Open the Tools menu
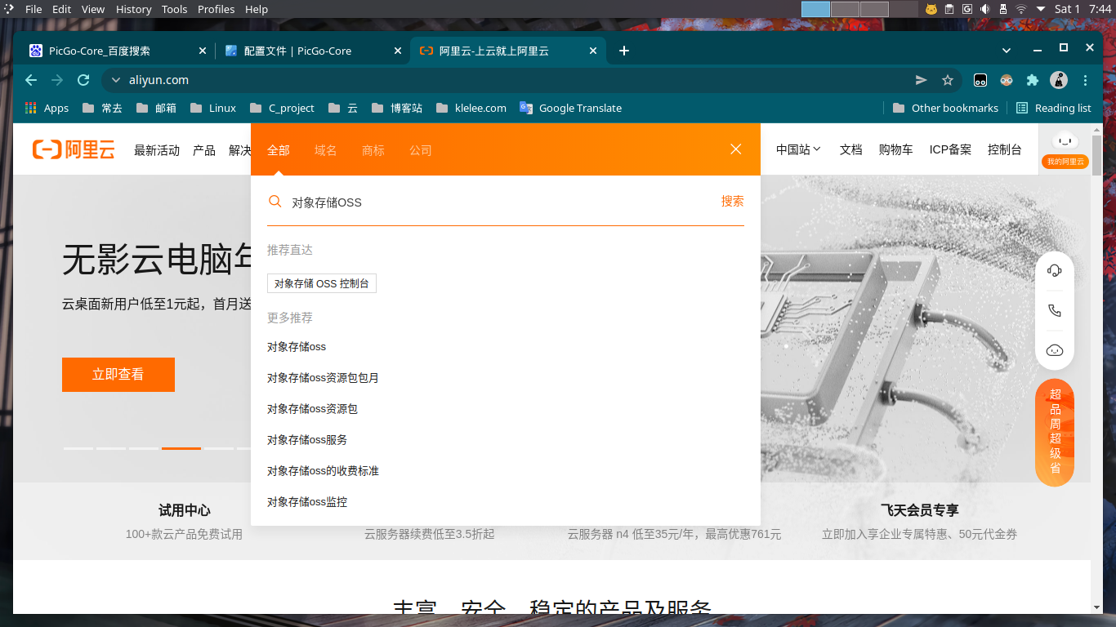Image resolution: width=1116 pixels, height=627 pixels. tap(174, 9)
